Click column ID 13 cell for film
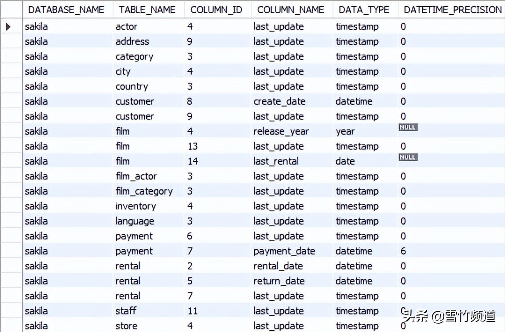The width and height of the screenshot is (505, 332). [x=193, y=146]
